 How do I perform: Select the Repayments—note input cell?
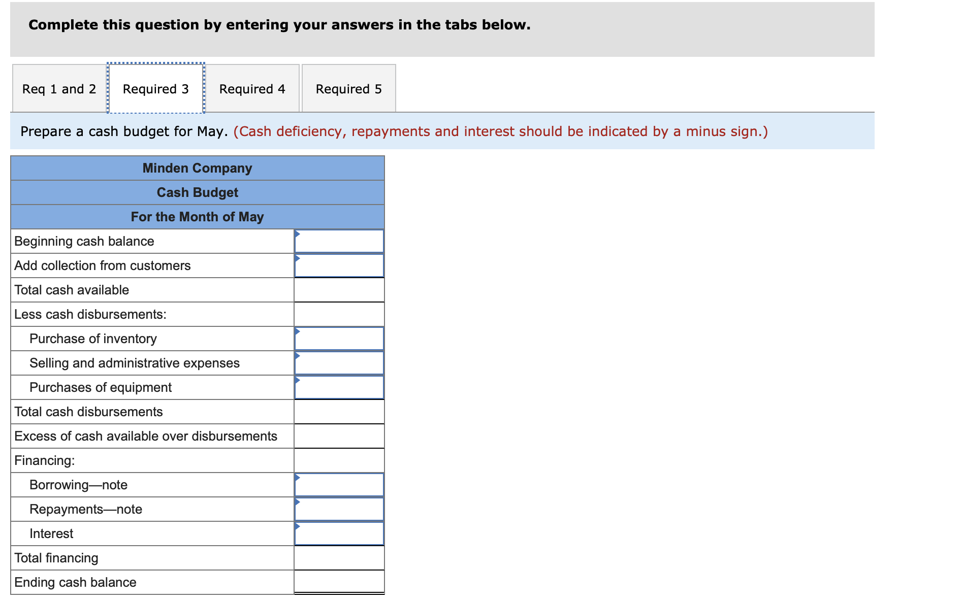click(x=339, y=509)
